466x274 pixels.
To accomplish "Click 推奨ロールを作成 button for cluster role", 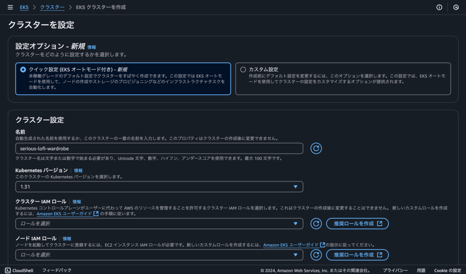I will 357,224.
